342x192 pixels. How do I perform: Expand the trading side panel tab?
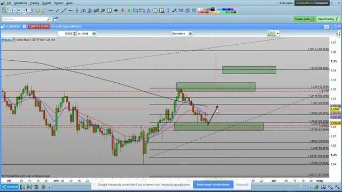point(339,34)
